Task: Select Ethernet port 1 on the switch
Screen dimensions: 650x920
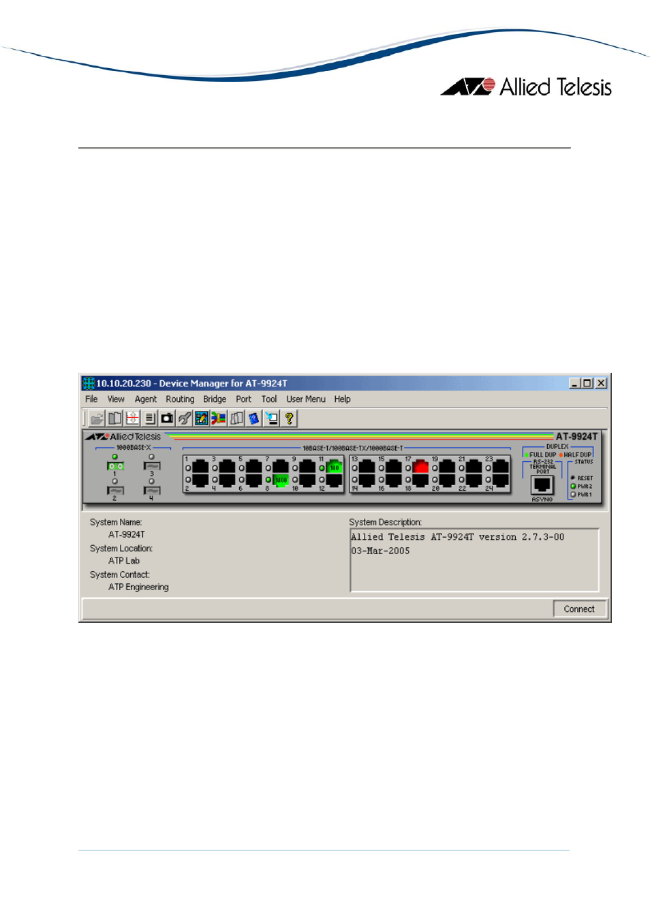Action: (x=200, y=467)
